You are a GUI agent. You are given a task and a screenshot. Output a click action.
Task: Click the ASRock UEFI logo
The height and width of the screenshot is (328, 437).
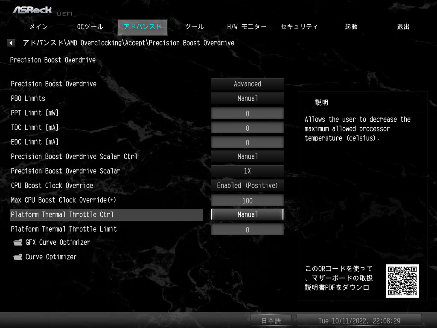tap(42, 11)
